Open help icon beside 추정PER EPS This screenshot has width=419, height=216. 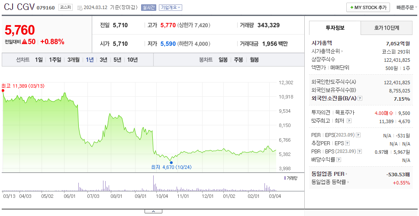347,143
